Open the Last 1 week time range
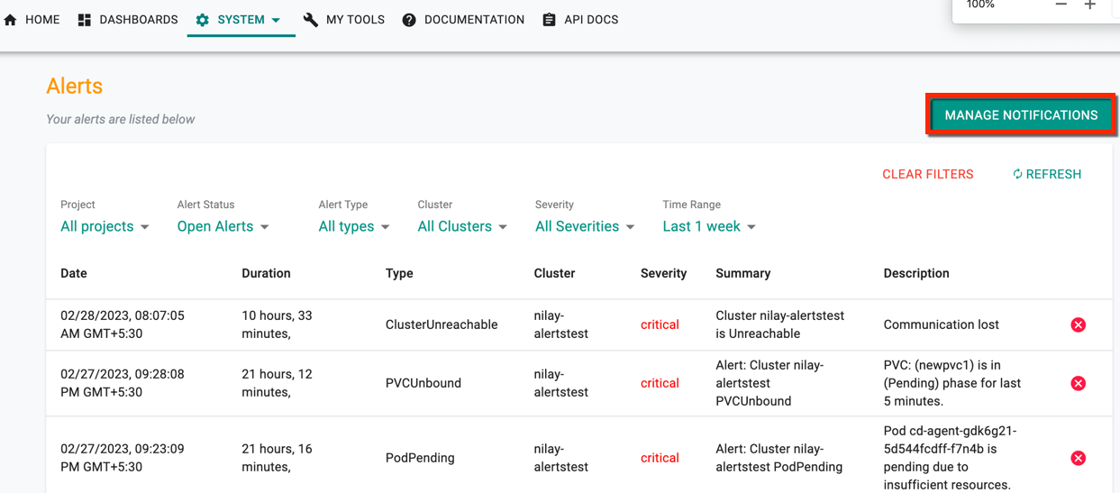The height and width of the screenshot is (493, 1120). [709, 226]
